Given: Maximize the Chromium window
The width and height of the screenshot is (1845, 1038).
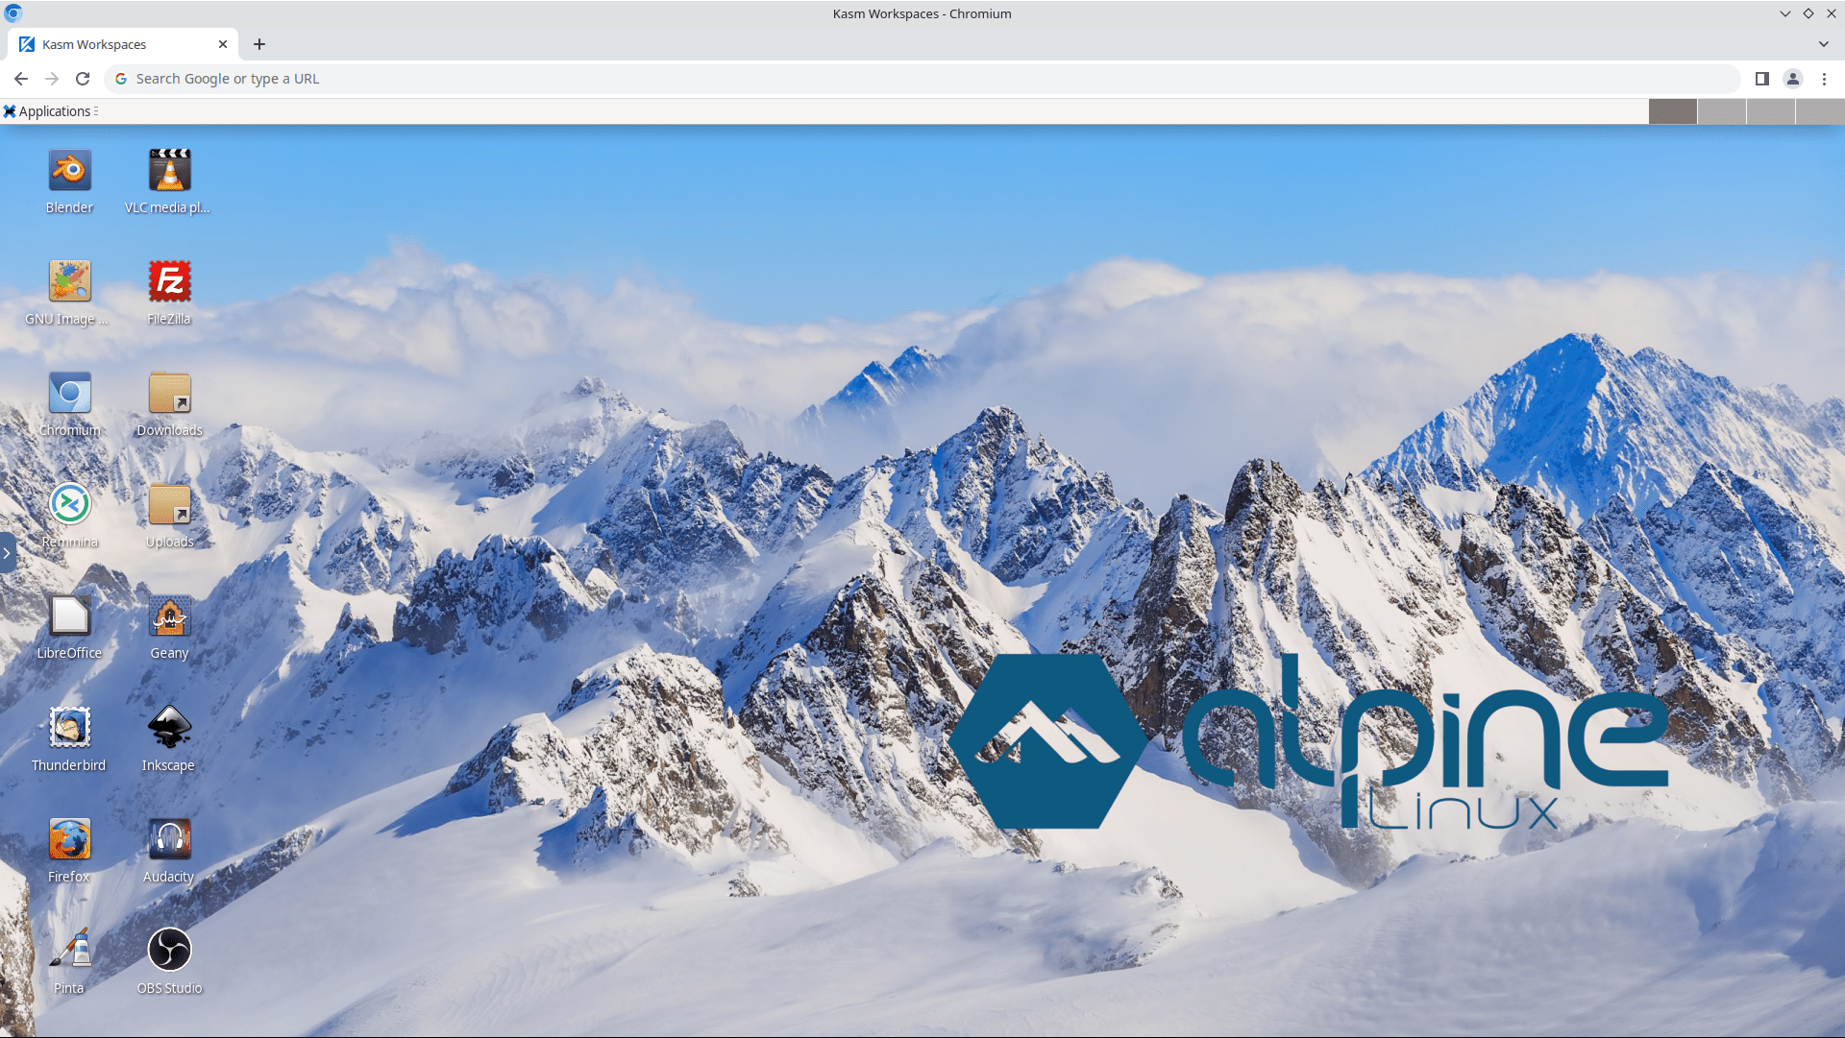Looking at the screenshot, I should coord(1808,13).
